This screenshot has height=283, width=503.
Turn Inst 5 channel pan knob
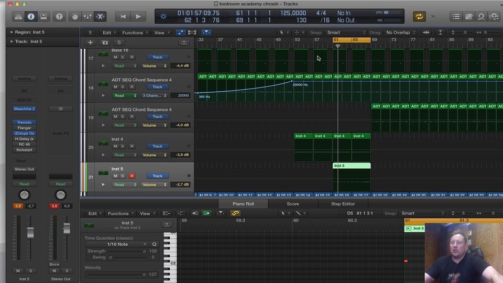25,195
